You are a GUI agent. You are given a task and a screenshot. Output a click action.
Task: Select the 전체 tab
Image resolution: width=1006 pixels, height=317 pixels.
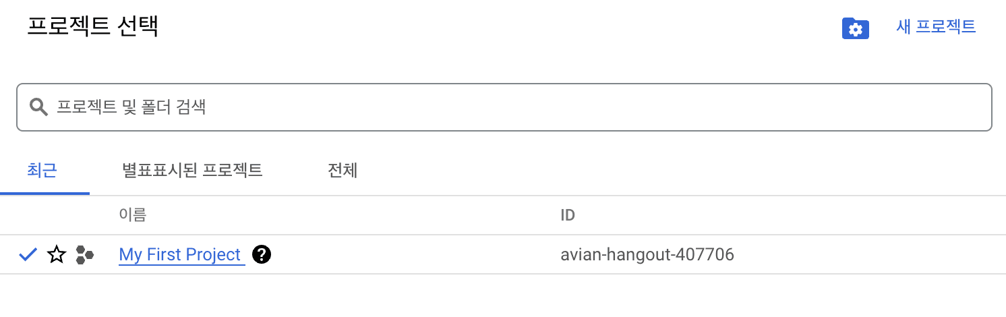click(x=342, y=171)
